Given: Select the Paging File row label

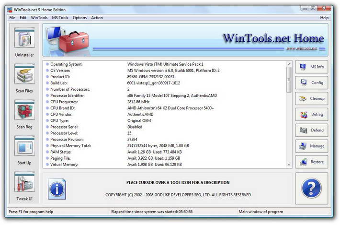Looking at the screenshot, I should point(60,158).
